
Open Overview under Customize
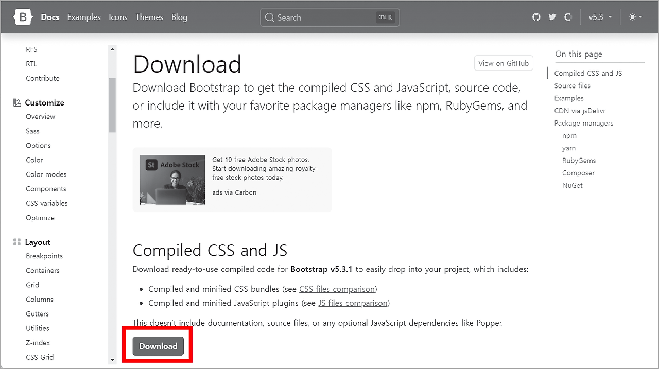click(x=41, y=117)
